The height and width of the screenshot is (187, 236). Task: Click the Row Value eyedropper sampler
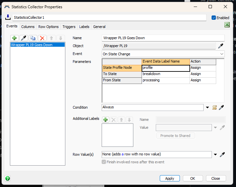pos(222,154)
